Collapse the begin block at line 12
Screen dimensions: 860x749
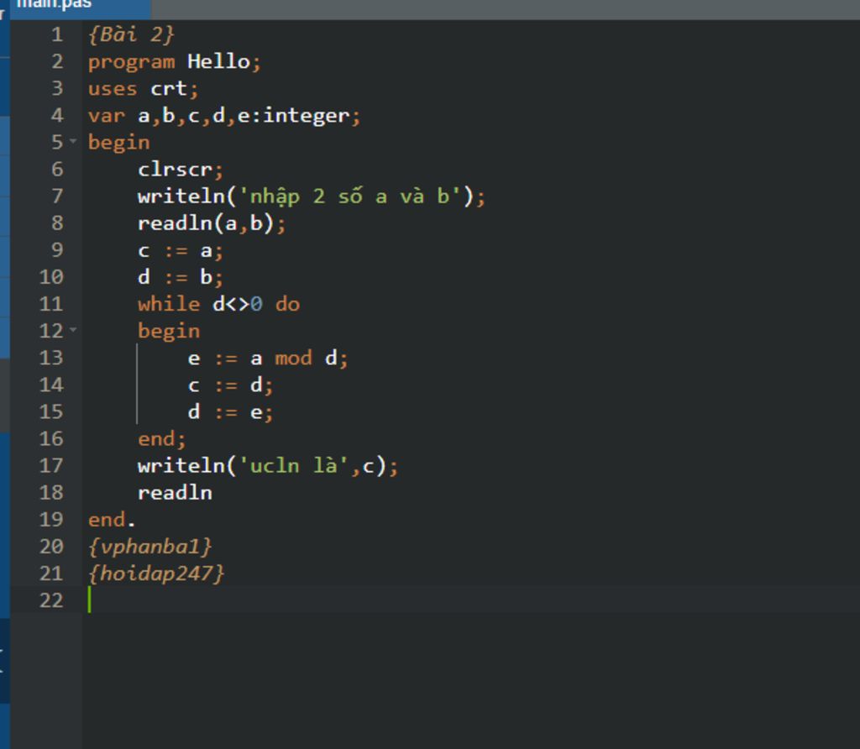point(73,330)
